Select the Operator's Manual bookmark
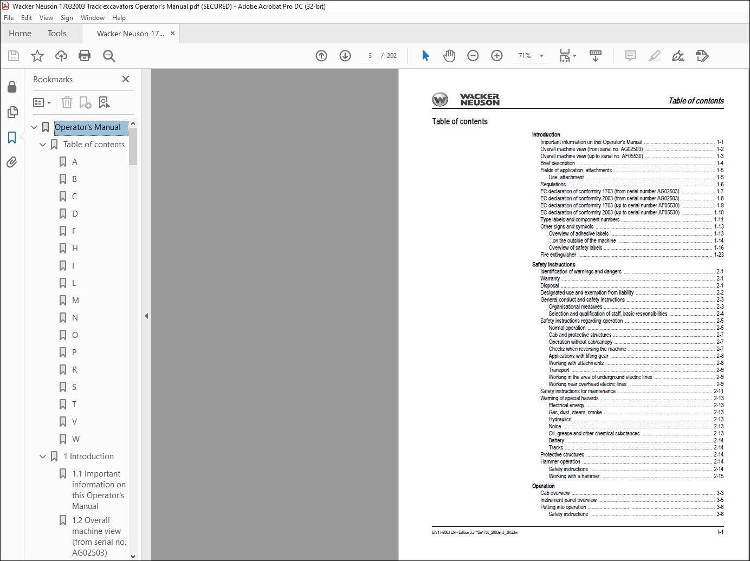Viewport: 750px width, 561px height. (88, 127)
